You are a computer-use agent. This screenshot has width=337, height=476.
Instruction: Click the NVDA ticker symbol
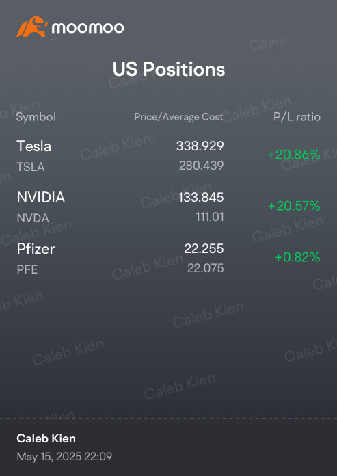(33, 218)
